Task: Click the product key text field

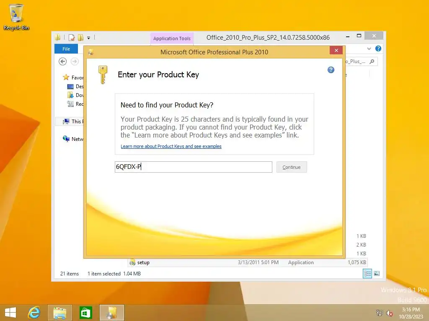Action: [194, 167]
